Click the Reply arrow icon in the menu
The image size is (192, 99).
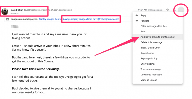click(x=137, y=15)
